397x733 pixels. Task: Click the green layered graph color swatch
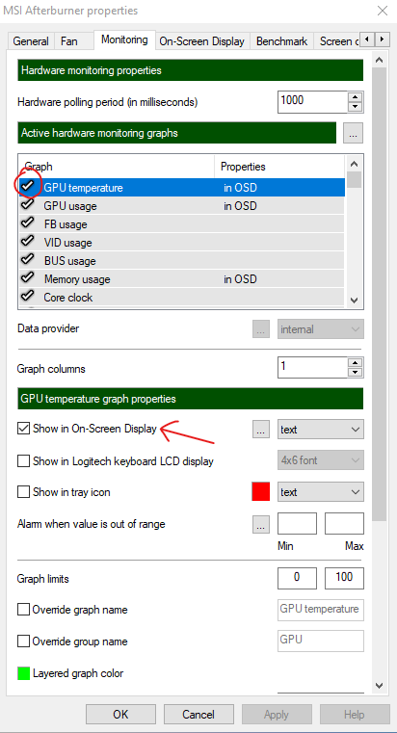23,673
